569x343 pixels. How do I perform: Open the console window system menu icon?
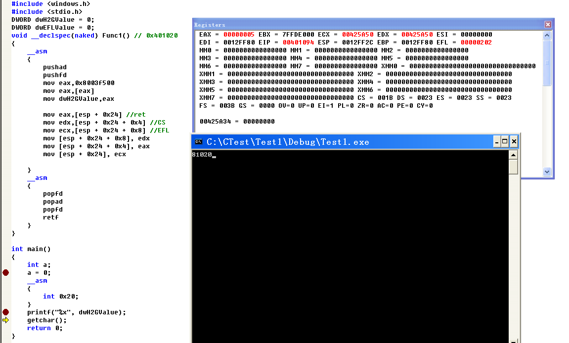[x=198, y=142]
